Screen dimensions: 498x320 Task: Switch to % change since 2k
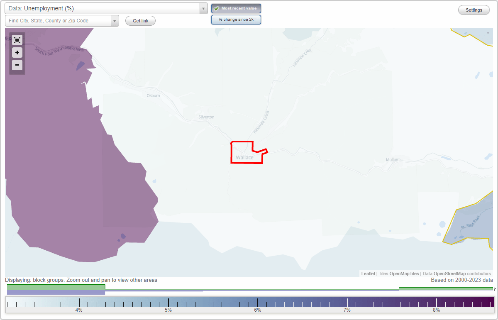coord(236,20)
